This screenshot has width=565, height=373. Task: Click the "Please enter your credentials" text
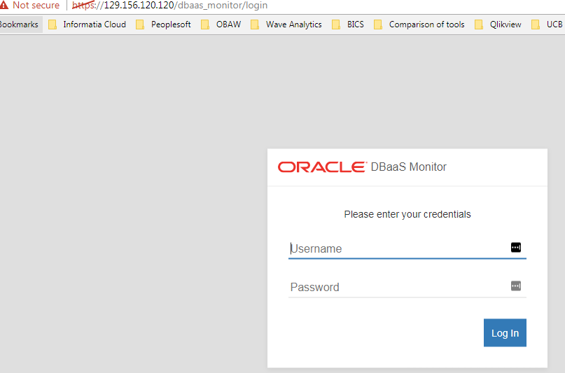[407, 214]
